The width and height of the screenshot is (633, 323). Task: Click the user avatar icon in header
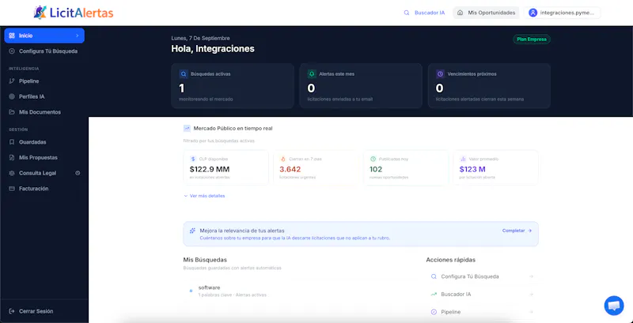pyautogui.click(x=533, y=13)
